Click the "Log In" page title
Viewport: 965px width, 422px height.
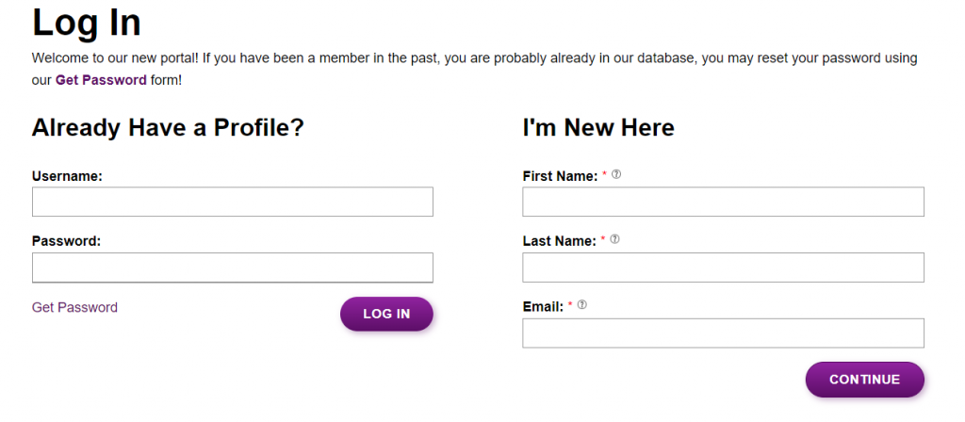pos(87,23)
